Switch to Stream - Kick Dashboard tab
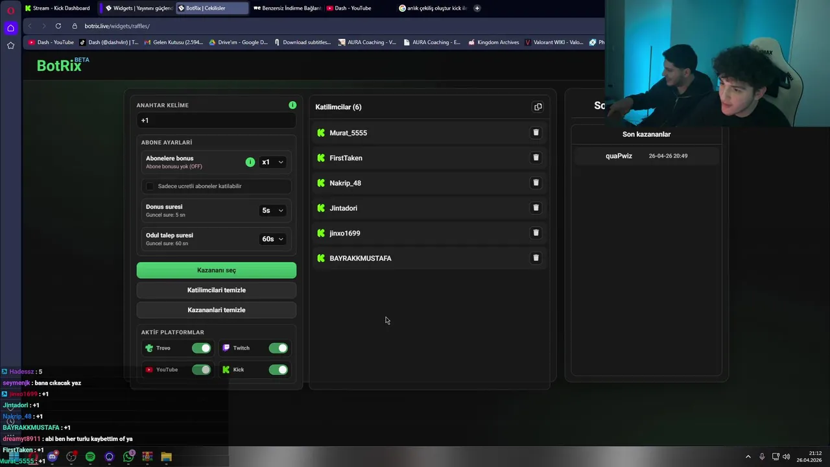The height and width of the screenshot is (467, 830). pos(57,8)
